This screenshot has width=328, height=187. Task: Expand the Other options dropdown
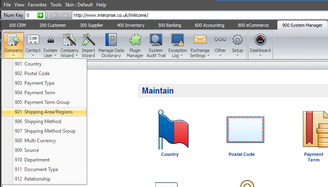coord(220,46)
